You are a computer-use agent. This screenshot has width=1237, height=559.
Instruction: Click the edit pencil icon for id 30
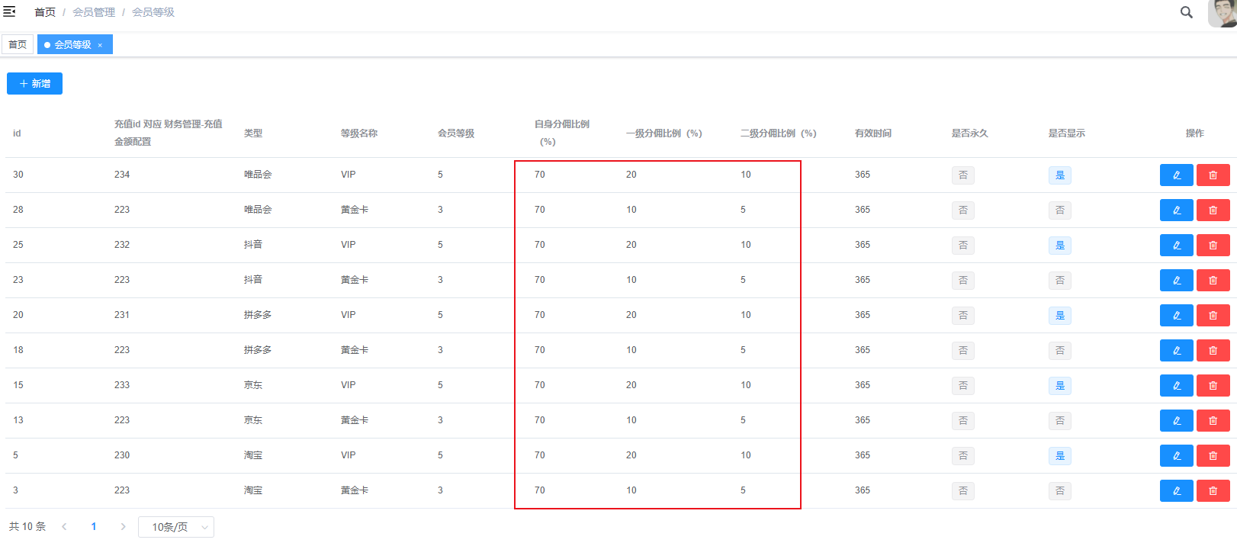[1176, 175]
